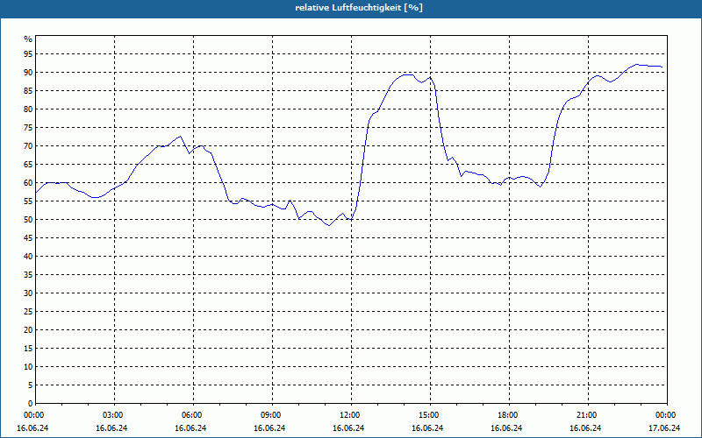Click the y-axis value '45'

(28, 238)
